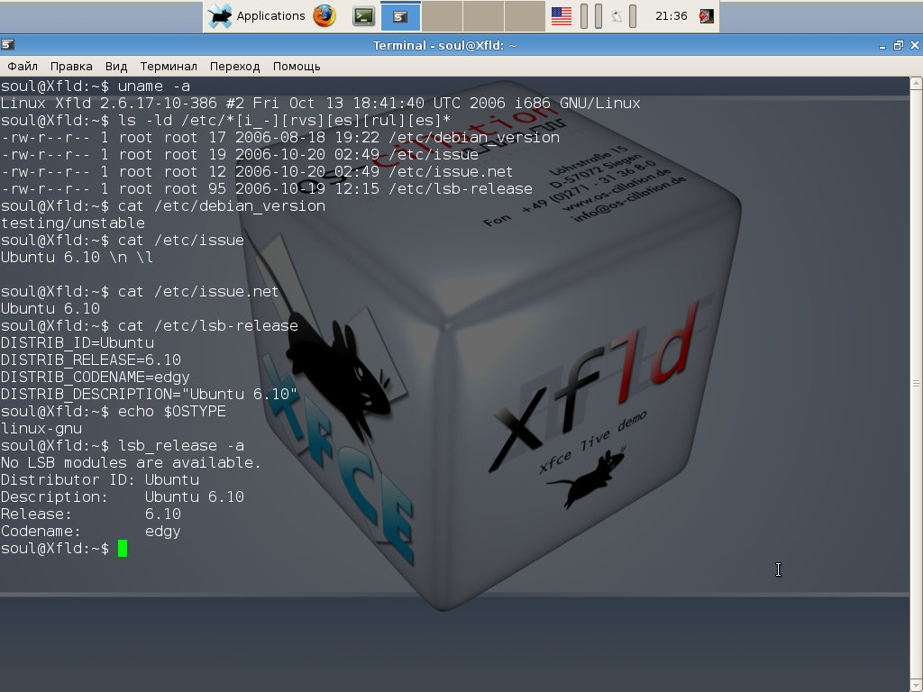
Task: Open the Переход menu
Action: coord(235,67)
